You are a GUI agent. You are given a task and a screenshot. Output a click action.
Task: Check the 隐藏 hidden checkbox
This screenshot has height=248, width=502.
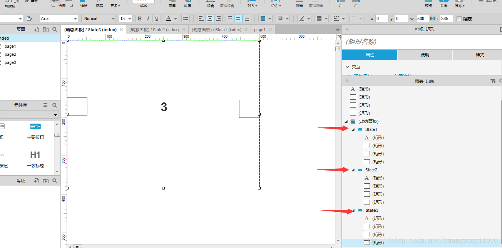[459, 18]
